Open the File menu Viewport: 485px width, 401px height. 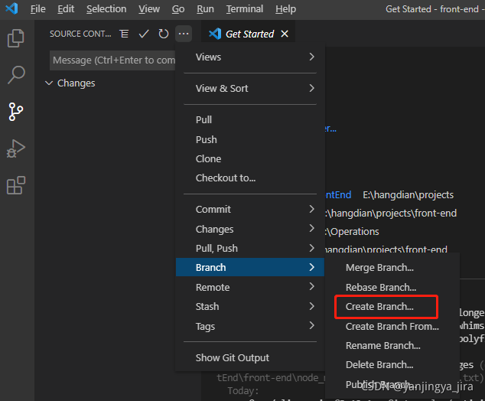click(x=38, y=9)
